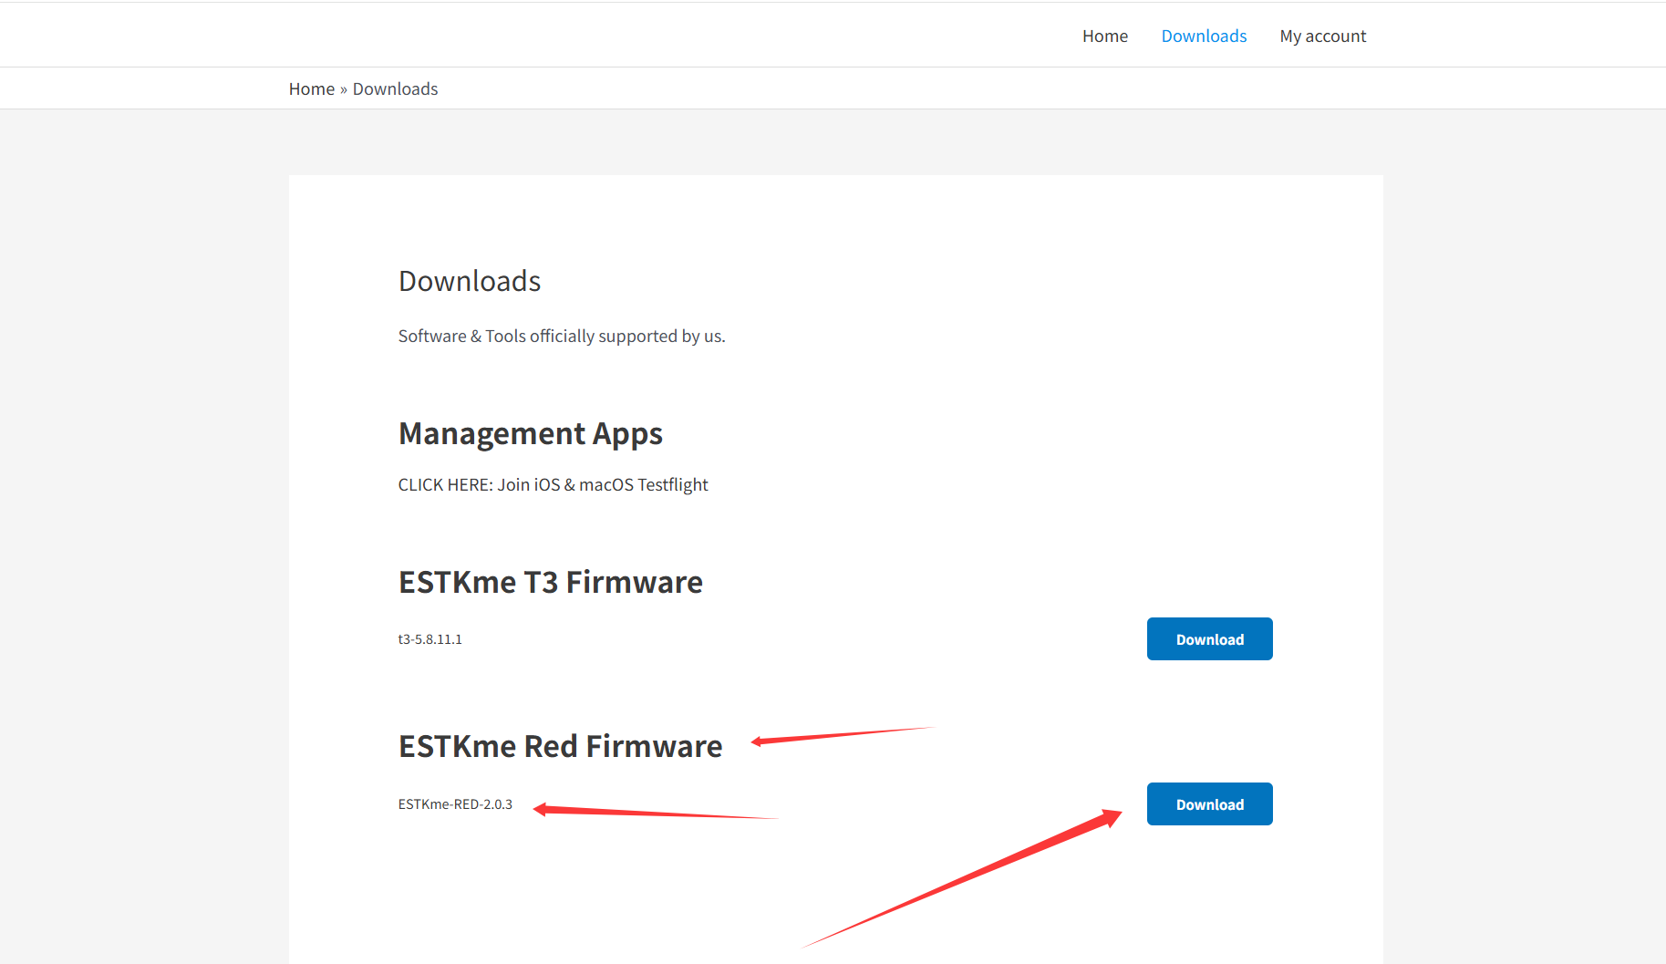
Task: Click the Home link in the breadcrumb
Action: [x=311, y=89]
